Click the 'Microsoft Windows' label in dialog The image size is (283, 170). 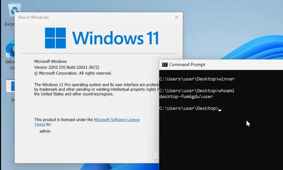tap(51, 62)
